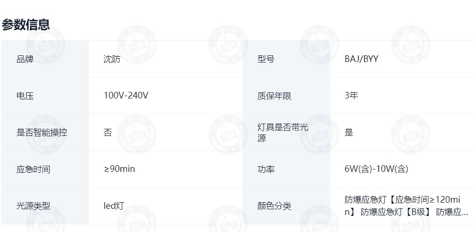Click the warranty value 3年
This screenshot has width=474, height=232.
point(351,96)
